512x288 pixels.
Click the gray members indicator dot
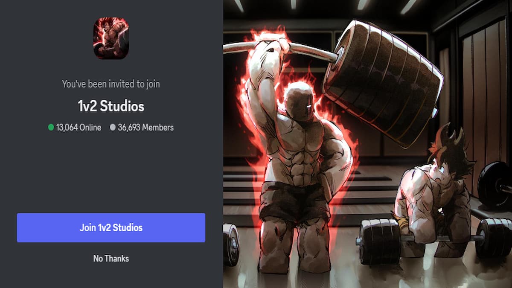point(113,127)
